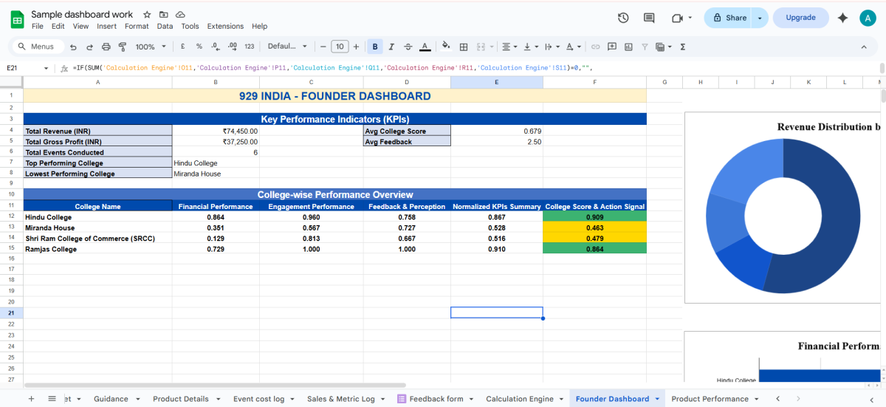Click the Print icon
Viewport: 886px width, 407px height.
coord(106,47)
